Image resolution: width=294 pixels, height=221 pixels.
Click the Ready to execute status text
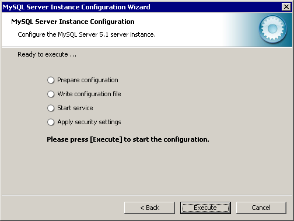(x=47, y=54)
